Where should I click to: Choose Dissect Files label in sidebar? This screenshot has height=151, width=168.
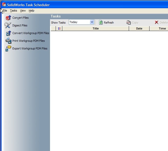(x=20, y=25)
